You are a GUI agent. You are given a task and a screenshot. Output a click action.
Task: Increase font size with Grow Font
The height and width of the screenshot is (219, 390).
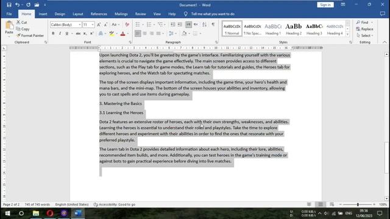click(99, 24)
